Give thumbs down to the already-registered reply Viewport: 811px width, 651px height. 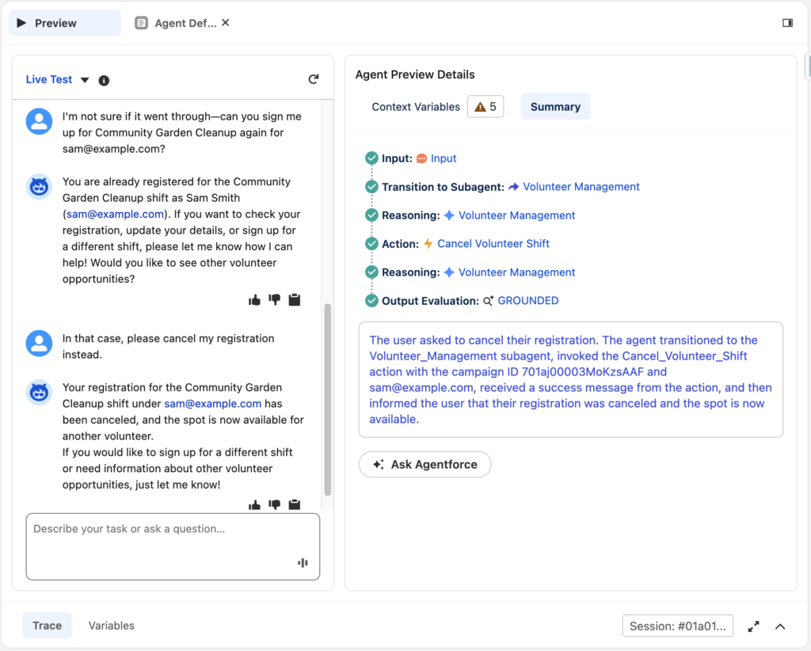pos(275,300)
